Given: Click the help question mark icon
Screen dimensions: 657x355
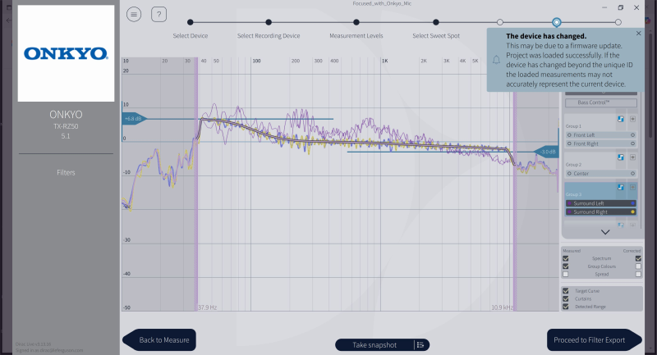Looking at the screenshot, I should tap(159, 15).
